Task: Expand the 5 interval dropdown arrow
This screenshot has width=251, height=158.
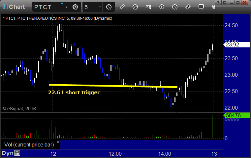Action: 100,7
